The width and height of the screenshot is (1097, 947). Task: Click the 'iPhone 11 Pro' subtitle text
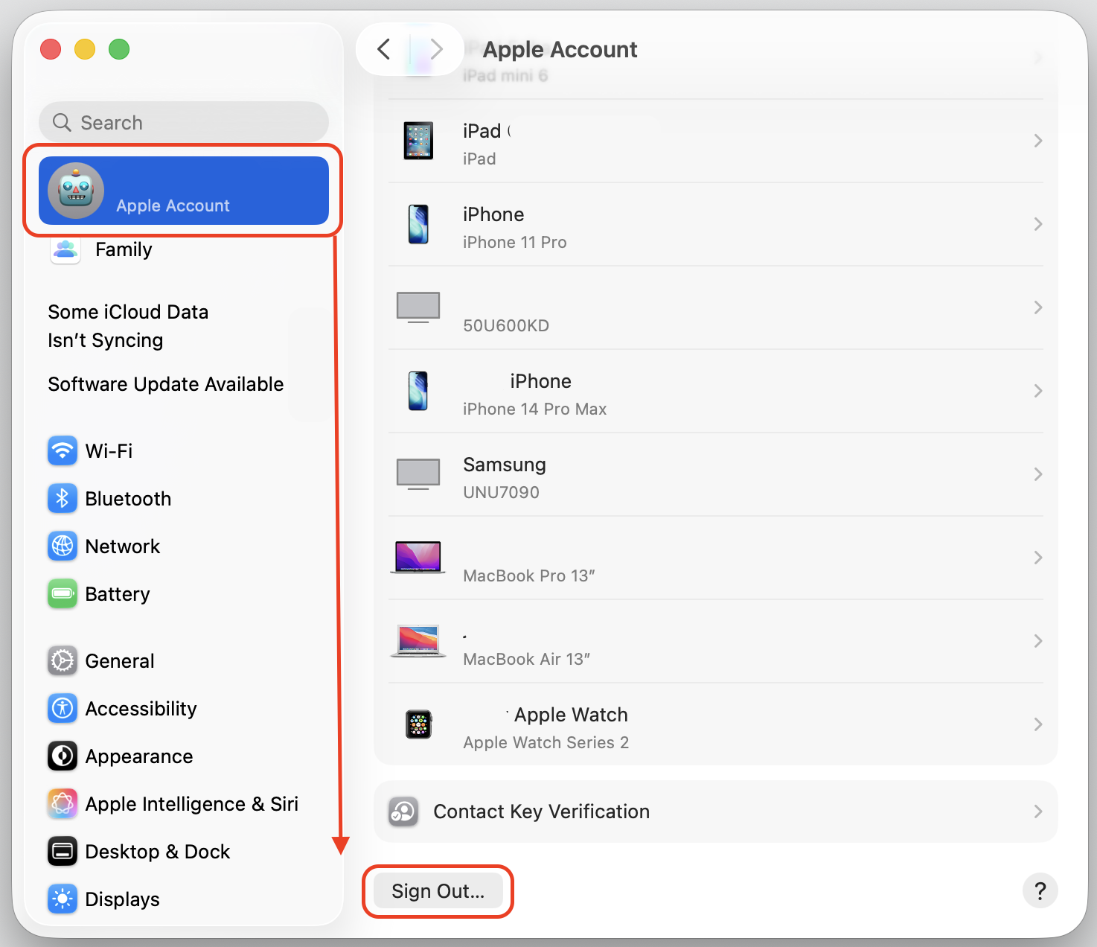[x=515, y=242]
